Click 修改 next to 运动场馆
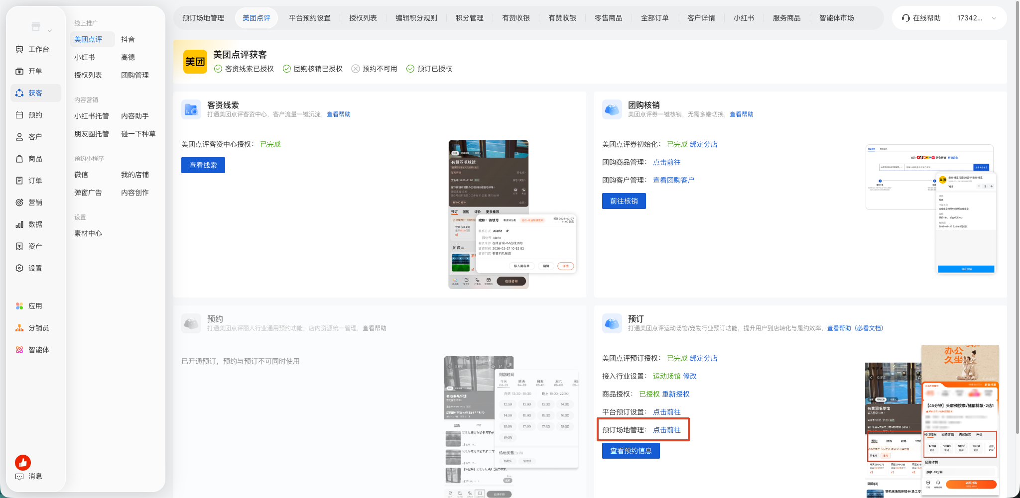The width and height of the screenshot is (1020, 498). [690, 376]
